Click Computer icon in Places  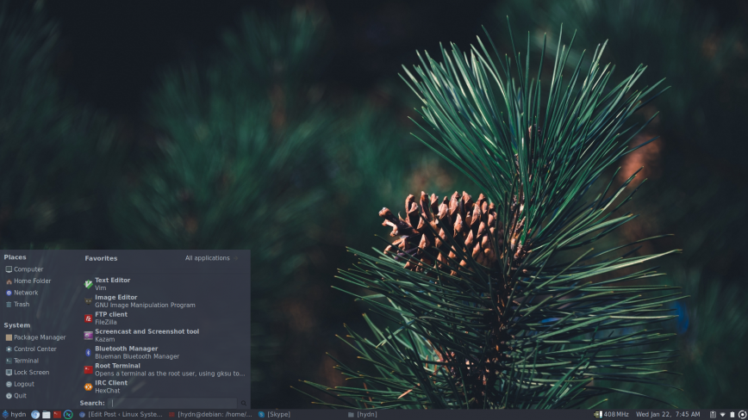[x=9, y=269]
